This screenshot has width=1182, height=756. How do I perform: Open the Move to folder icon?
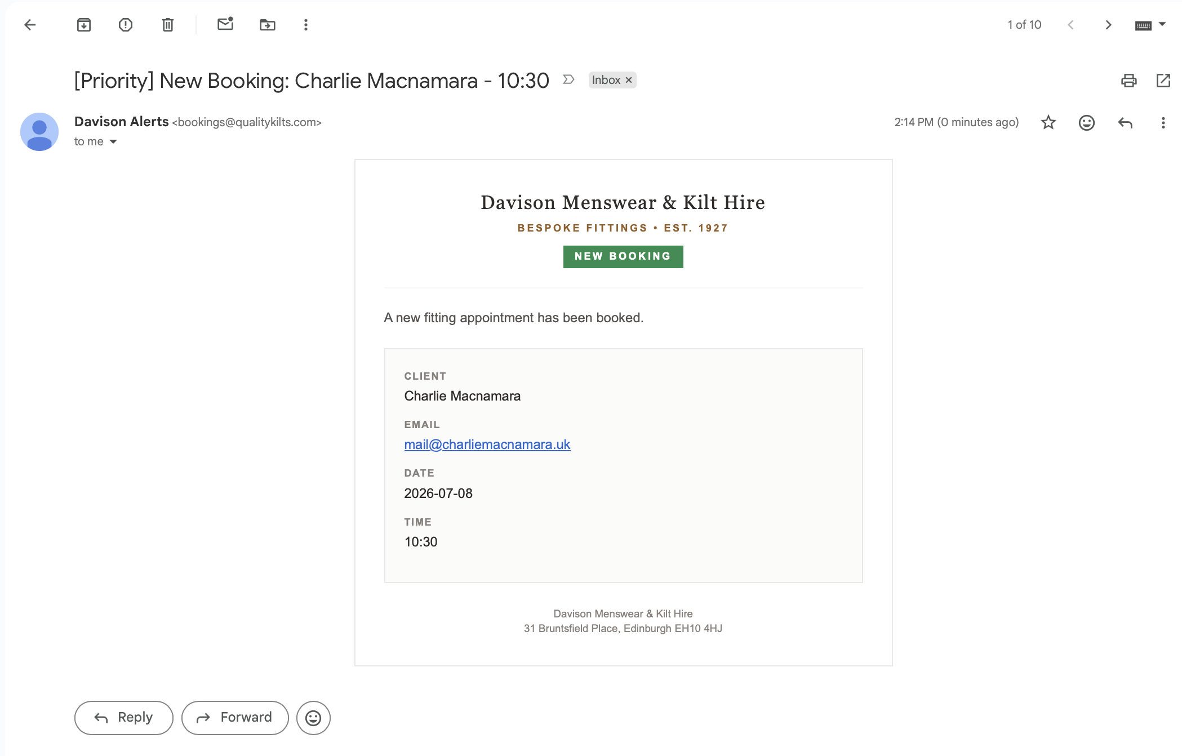[268, 25]
